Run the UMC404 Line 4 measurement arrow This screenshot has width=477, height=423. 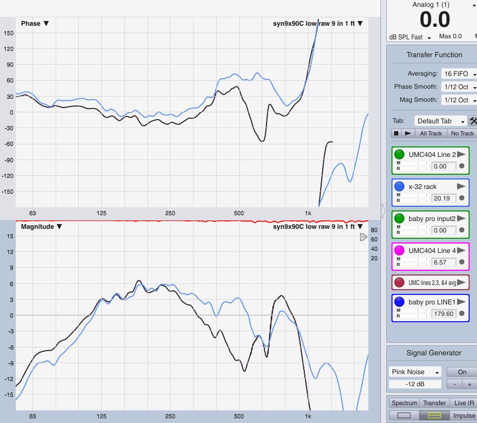point(461,250)
